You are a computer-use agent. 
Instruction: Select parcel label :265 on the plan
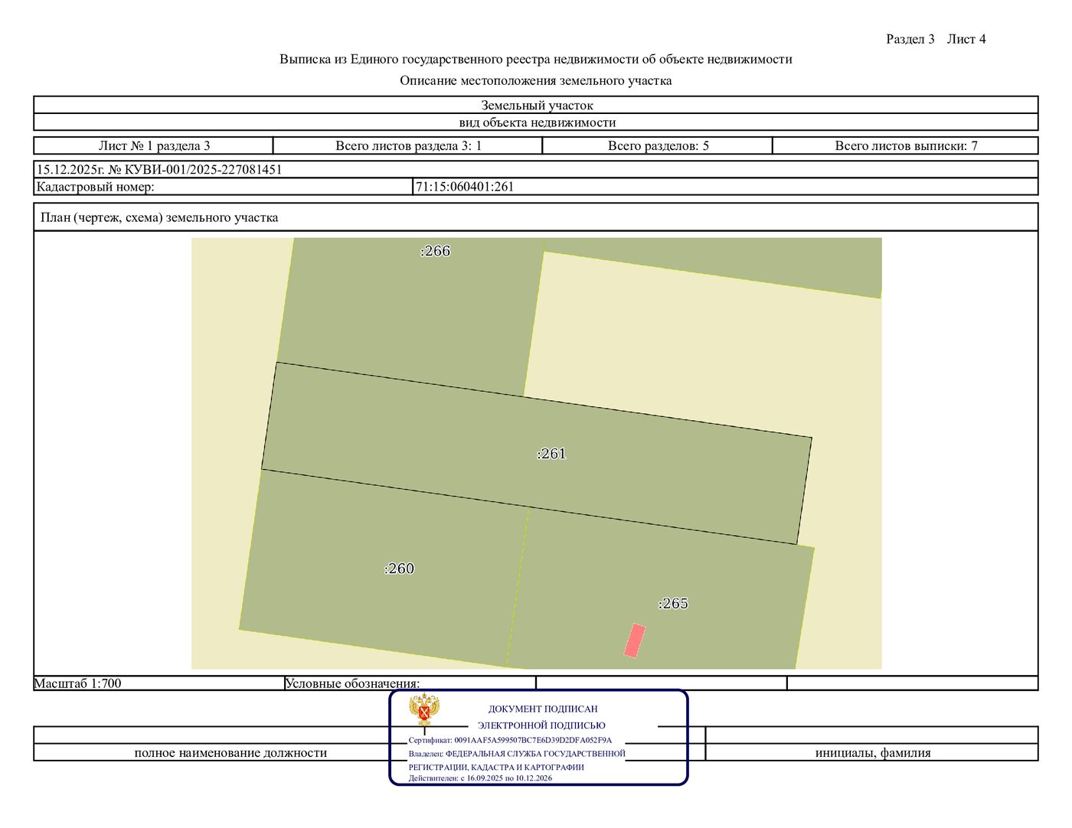[x=673, y=604]
